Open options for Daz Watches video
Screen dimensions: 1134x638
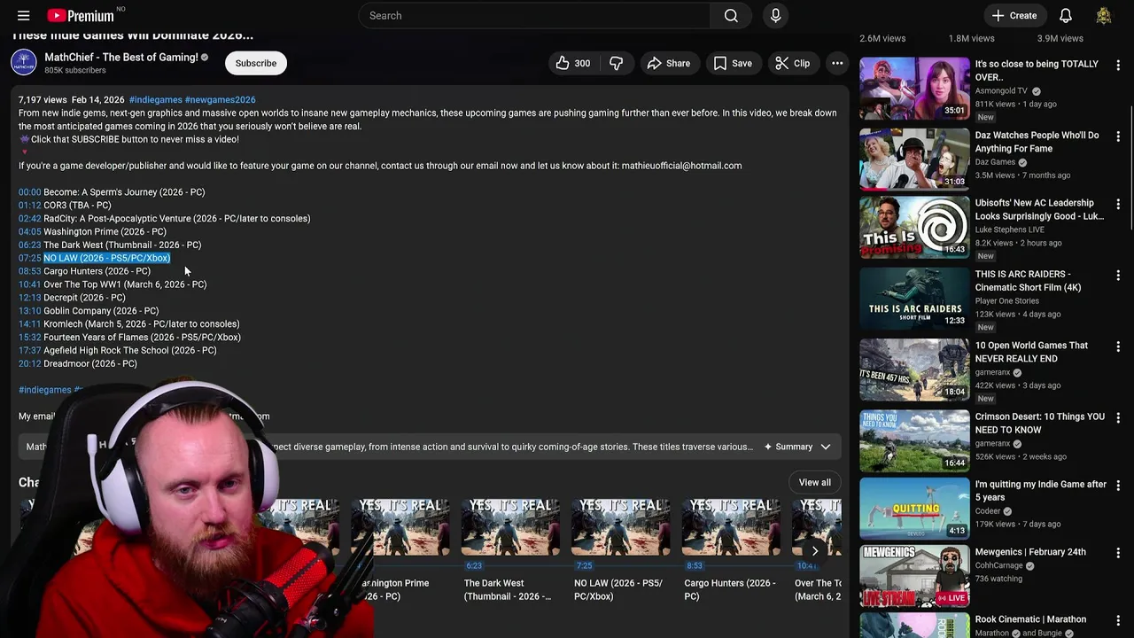(x=1118, y=136)
